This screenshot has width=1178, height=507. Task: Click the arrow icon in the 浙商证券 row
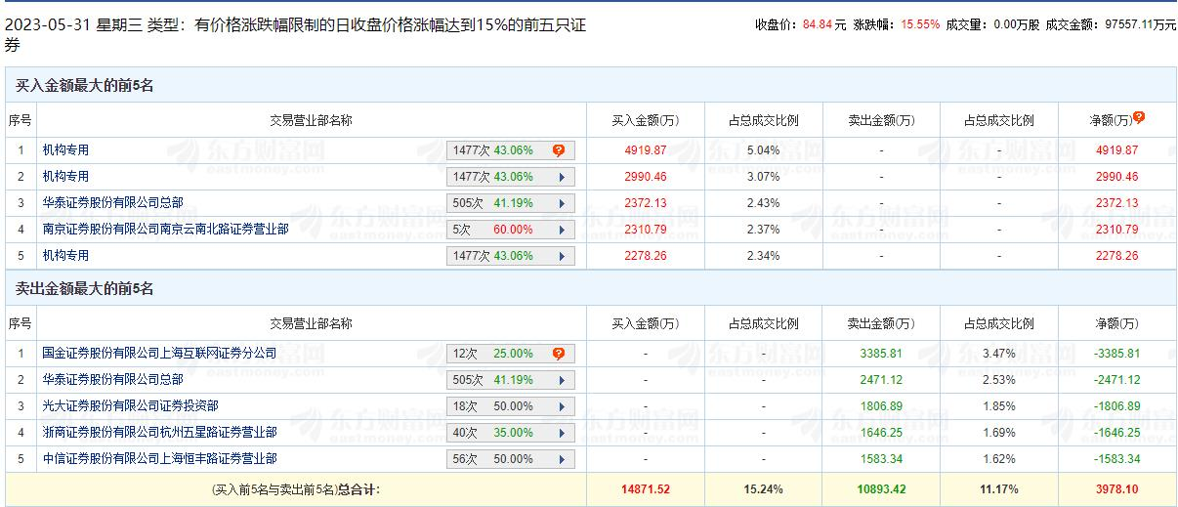[x=562, y=433]
